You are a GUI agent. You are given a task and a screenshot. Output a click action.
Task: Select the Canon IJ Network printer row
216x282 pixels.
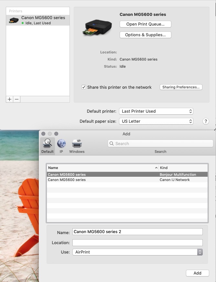[x=127, y=180]
